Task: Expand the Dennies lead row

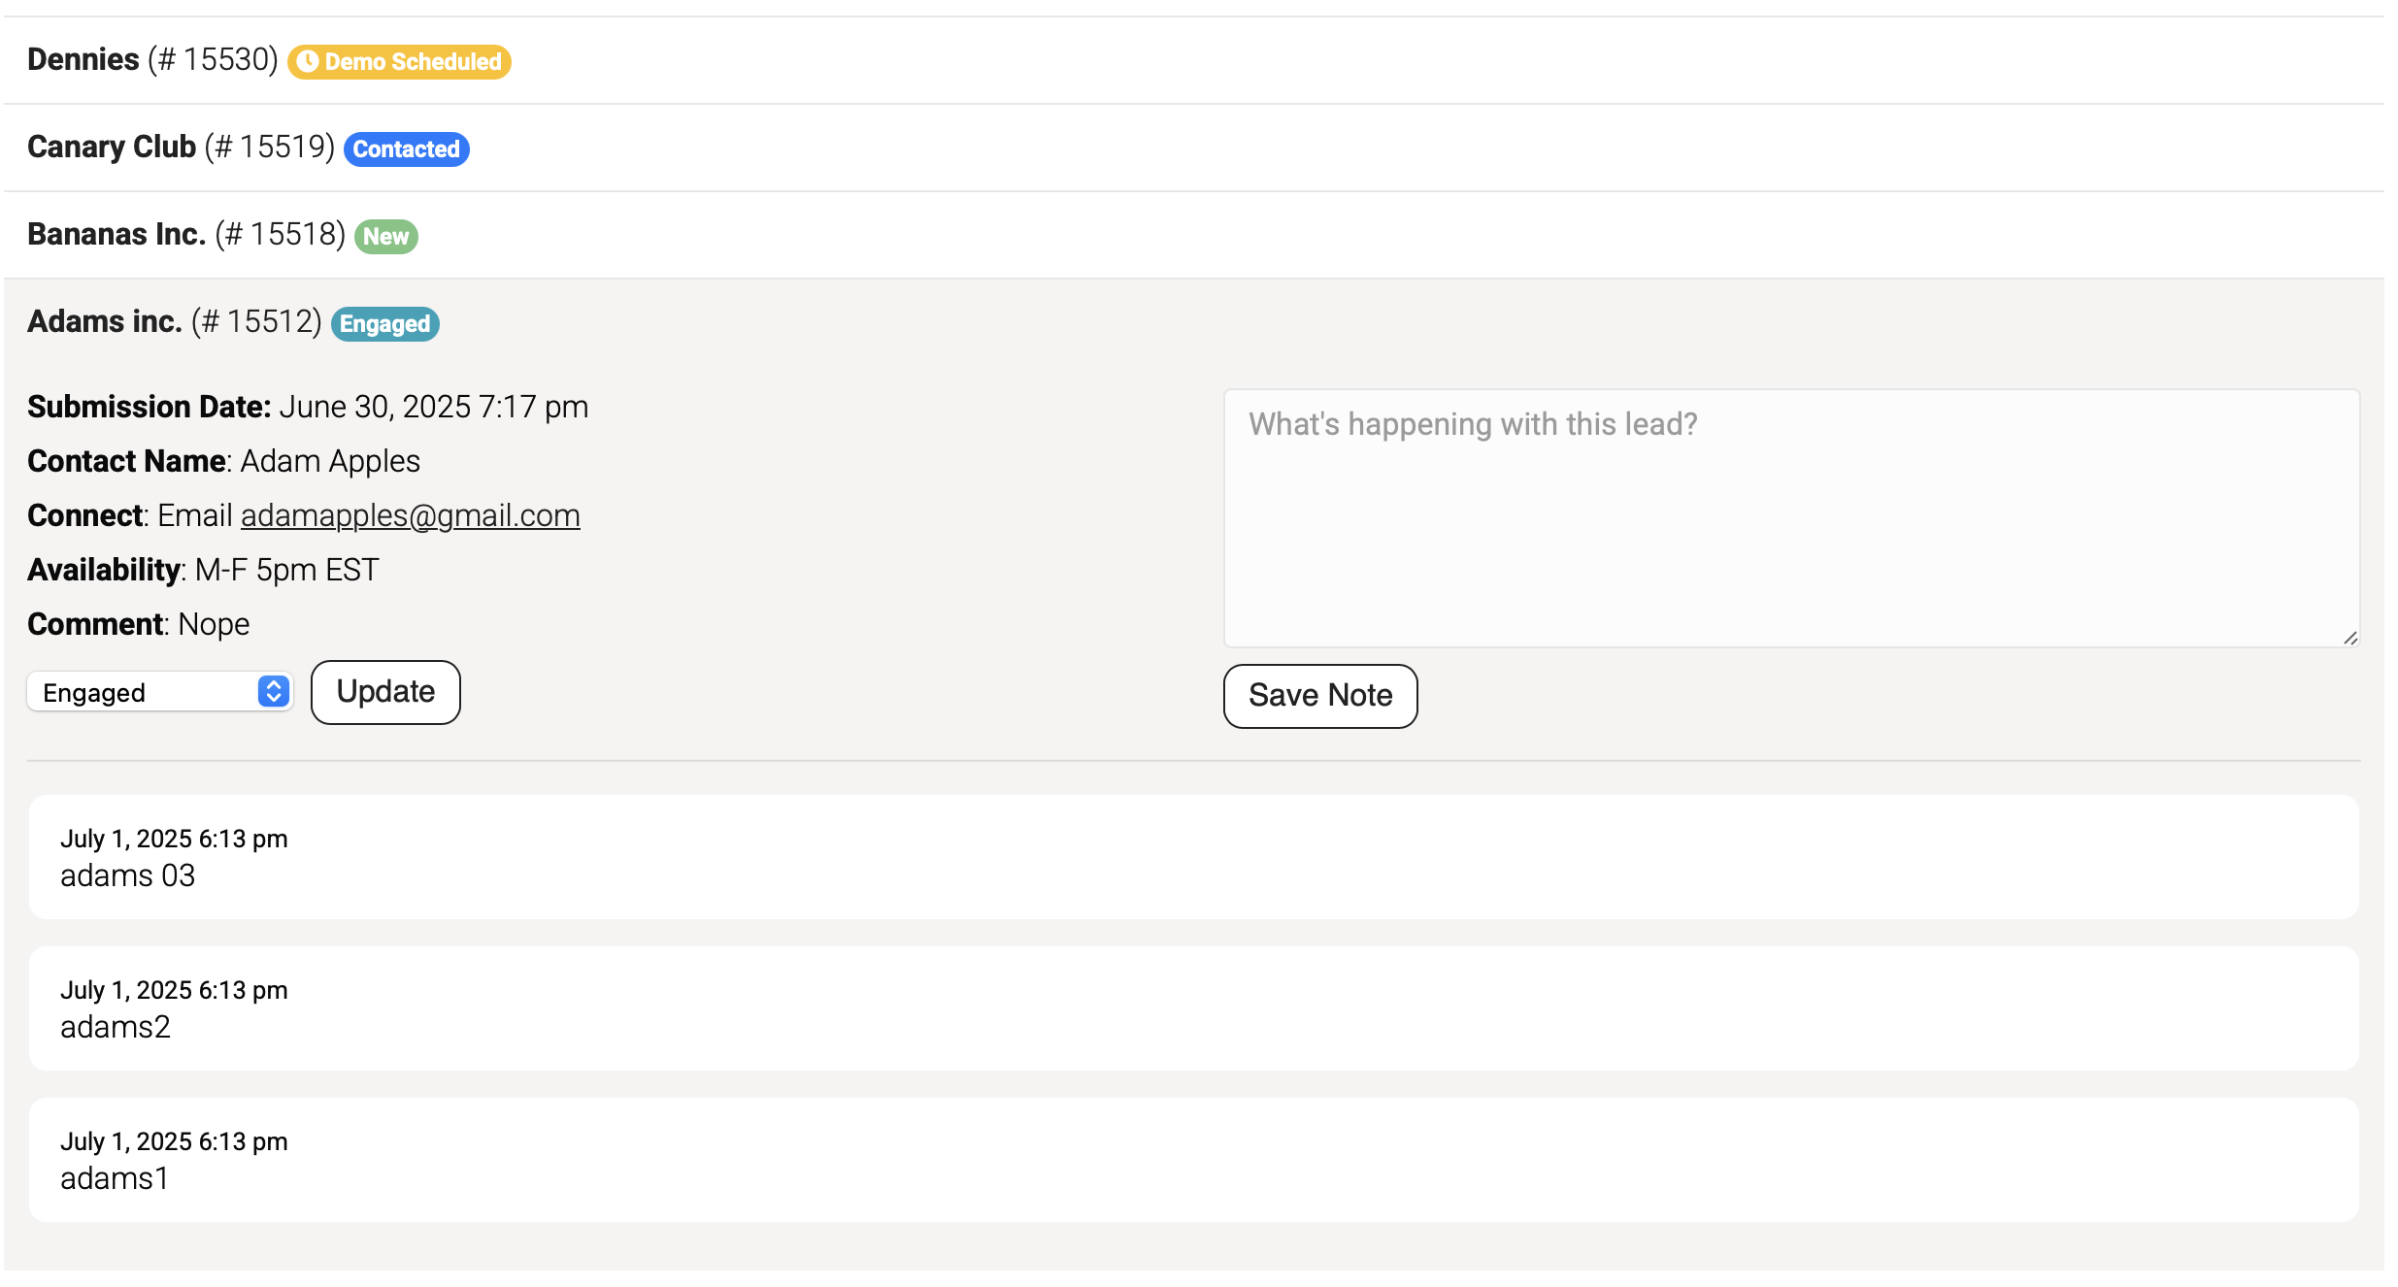Action: (x=1194, y=60)
